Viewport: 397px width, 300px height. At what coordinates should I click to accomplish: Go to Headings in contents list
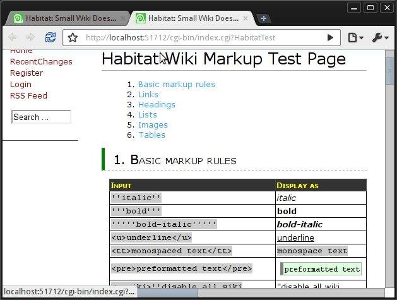[157, 105]
